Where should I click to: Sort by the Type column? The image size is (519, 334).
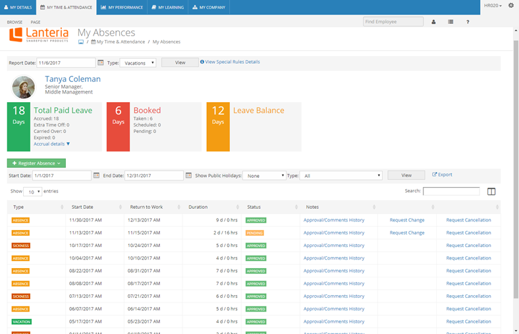click(36, 207)
